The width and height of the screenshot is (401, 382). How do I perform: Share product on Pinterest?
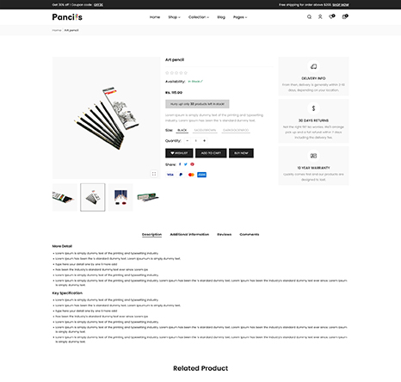[x=192, y=164]
